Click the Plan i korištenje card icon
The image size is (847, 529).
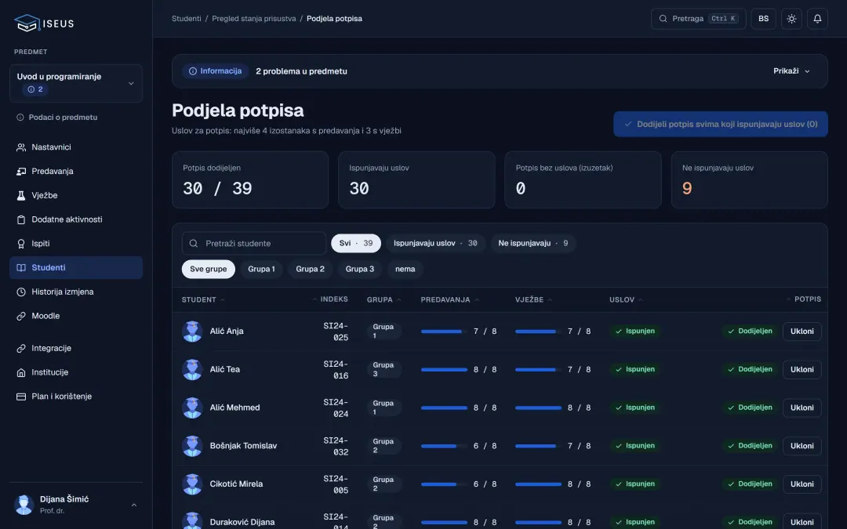21,397
